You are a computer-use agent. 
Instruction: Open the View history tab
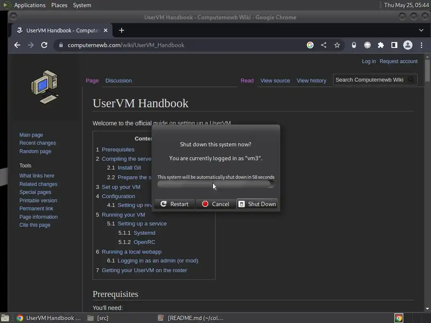point(311,80)
